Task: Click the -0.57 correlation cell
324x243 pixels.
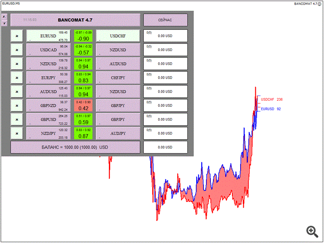Action: coord(83,50)
